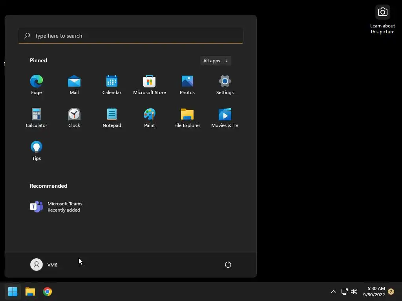Click the Type here to search box
The width and height of the screenshot is (402, 301).
click(131, 36)
